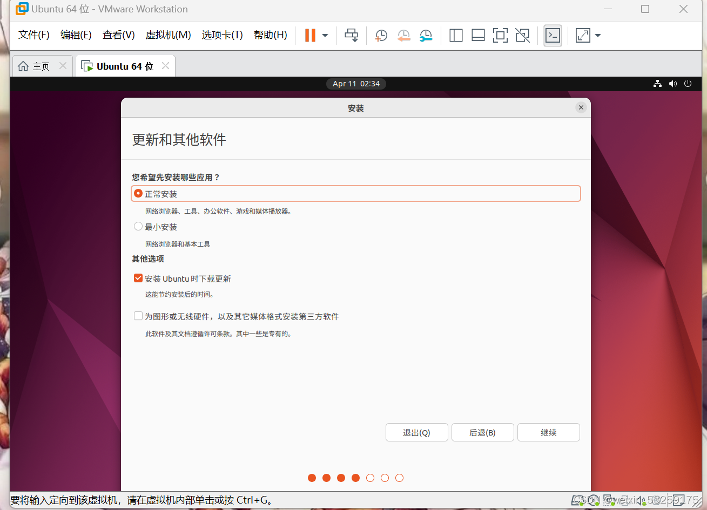Revert to snapshot with the clock-arrow icon

click(x=403, y=36)
